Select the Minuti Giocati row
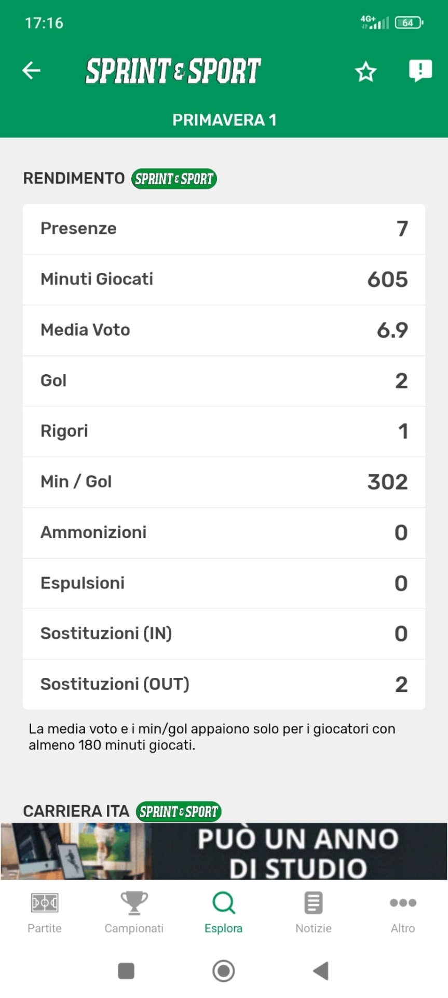The width and height of the screenshot is (448, 998). pyautogui.click(x=224, y=279)
